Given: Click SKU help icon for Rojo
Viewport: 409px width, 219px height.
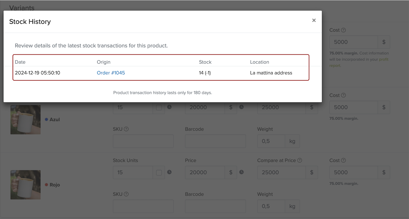Looking at the screenshot, I should click(x=126, y=194).
